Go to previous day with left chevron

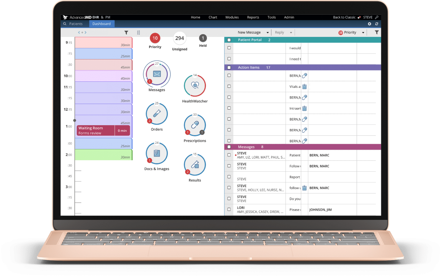[x=79, y=32]
